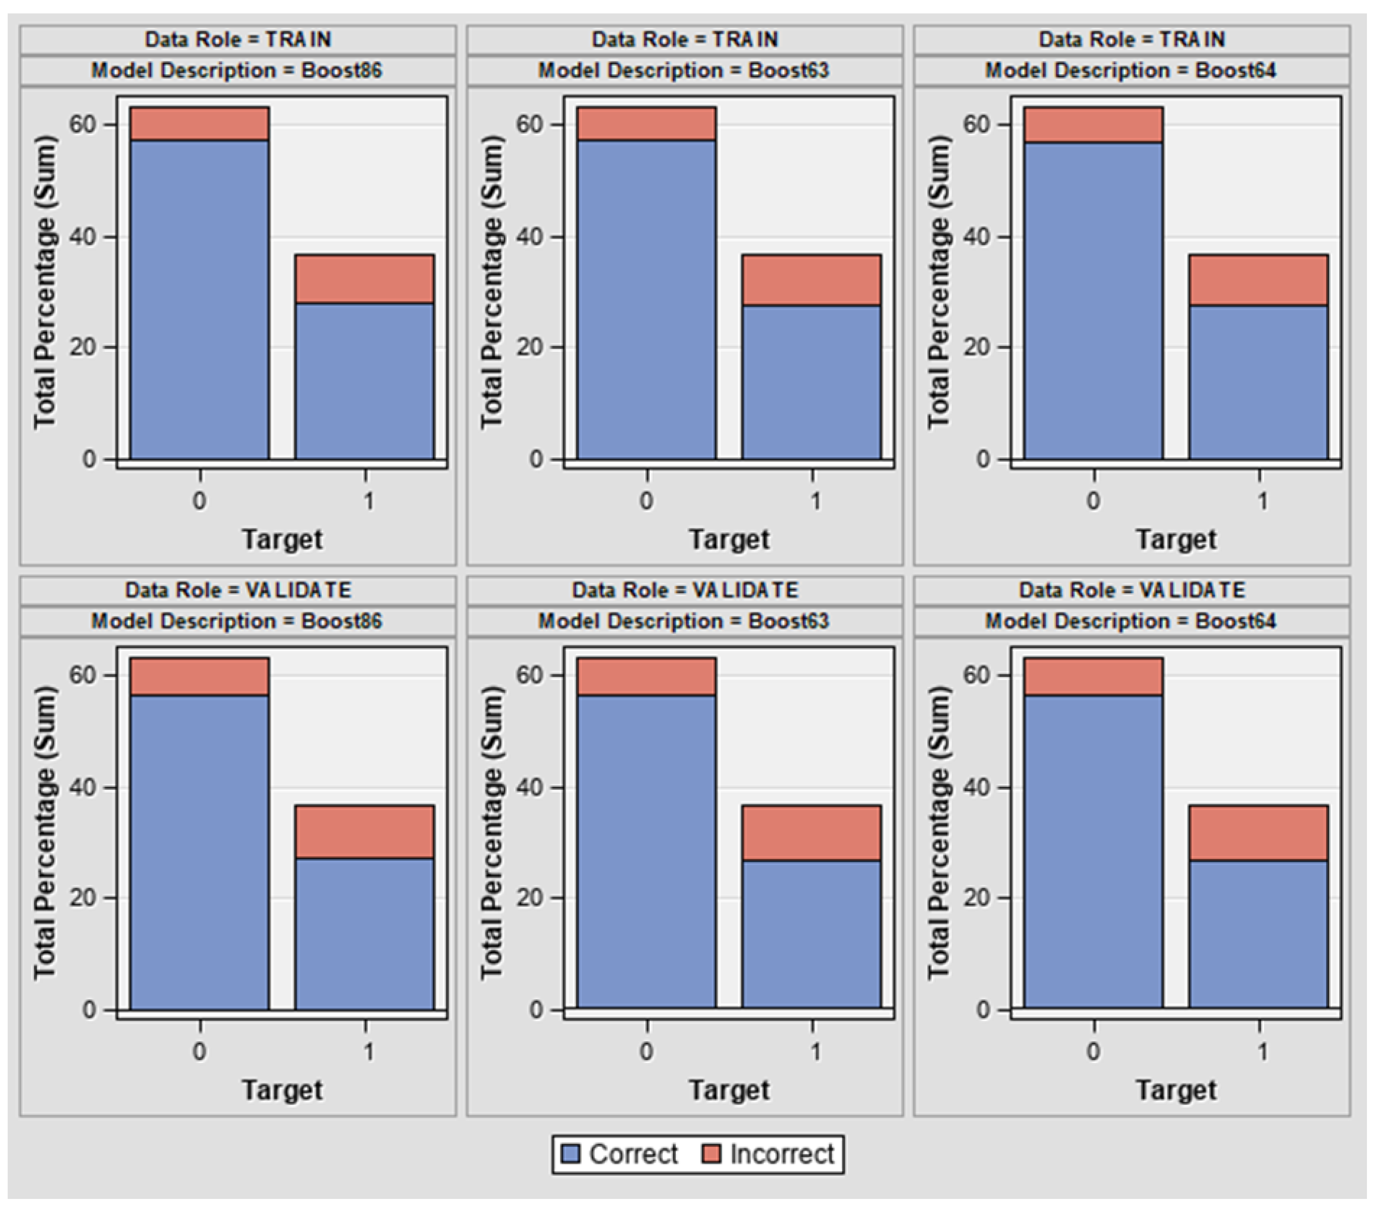Select the Incorrect legend label

(782, 1154)
